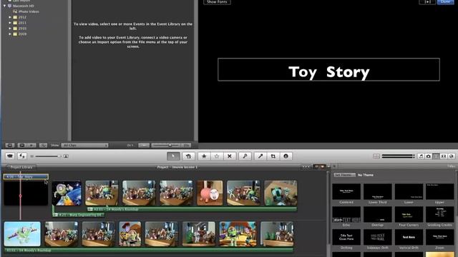458x257 pixels.
Task: Select the flying Buzz sky clip
Action: (x=22, y=234)
